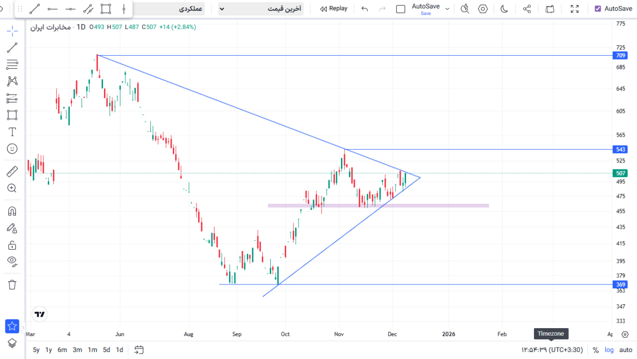Toggle auto scale on price axis
The image size is (637, 359).
click(626, 350)
